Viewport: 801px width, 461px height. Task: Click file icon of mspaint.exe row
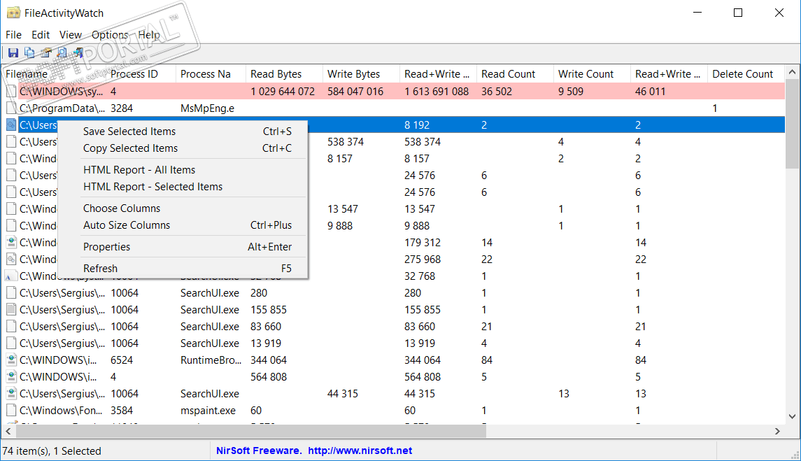[x=11, y=411]
